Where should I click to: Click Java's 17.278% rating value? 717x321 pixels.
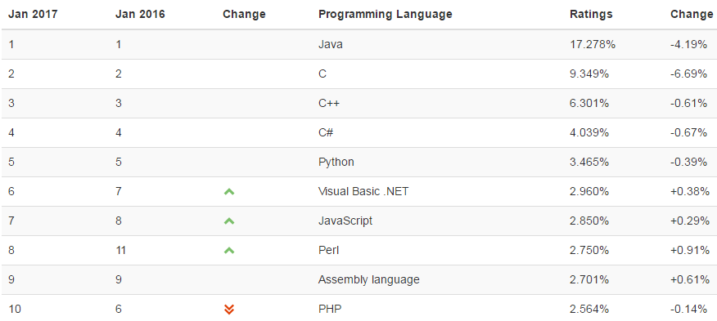(593, 45)
